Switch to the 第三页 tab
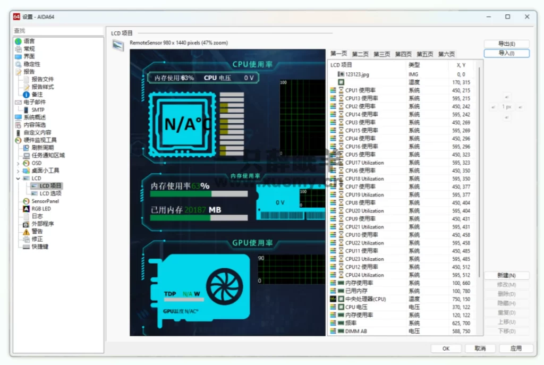 (x=381, y=54)
